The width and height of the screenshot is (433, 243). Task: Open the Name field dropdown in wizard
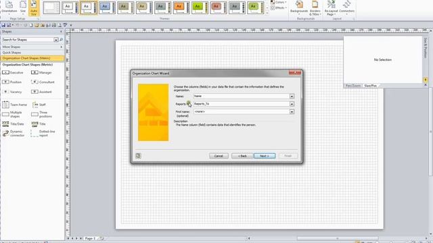tap(292, 97)
